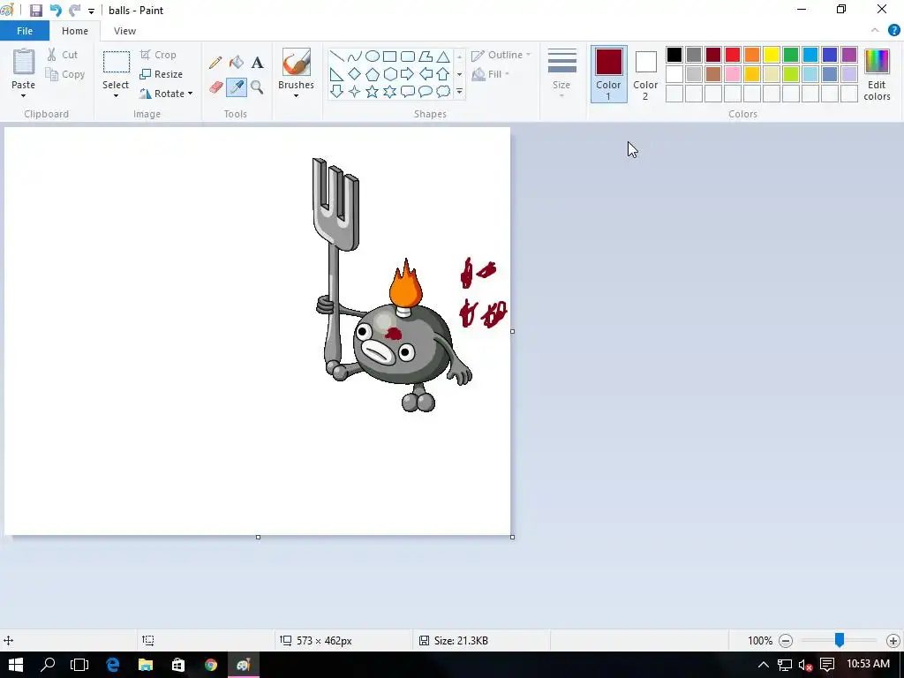The image size is (904, 678).
Task: Open the Customize Quick Access Toolbar dropdown
Action: pos(91,11)
